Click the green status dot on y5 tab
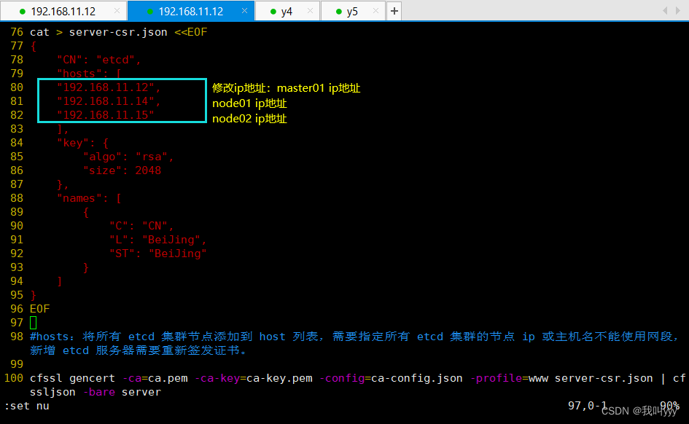The width and height of the screenshot is (689, 424). [x=338, y=12]
